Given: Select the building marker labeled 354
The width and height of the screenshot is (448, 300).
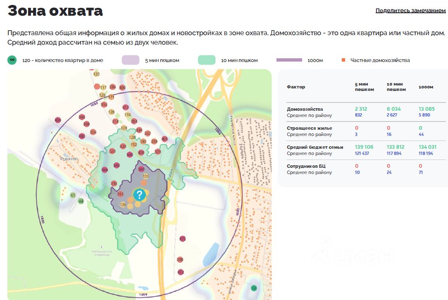Looking at the screenshot, I should pos(134,121).
